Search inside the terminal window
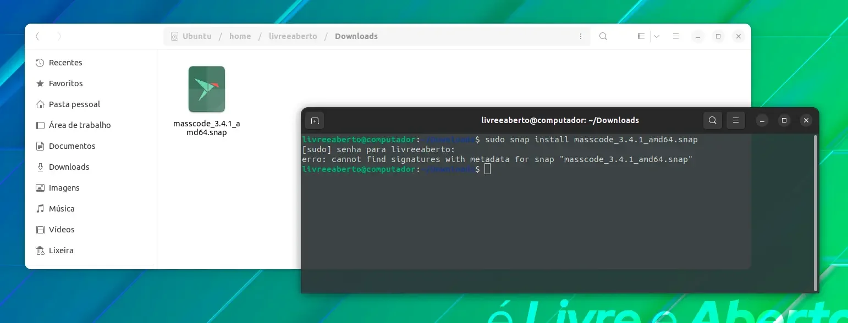This screenshot has height=323, width=848. (x=713, y=120)
